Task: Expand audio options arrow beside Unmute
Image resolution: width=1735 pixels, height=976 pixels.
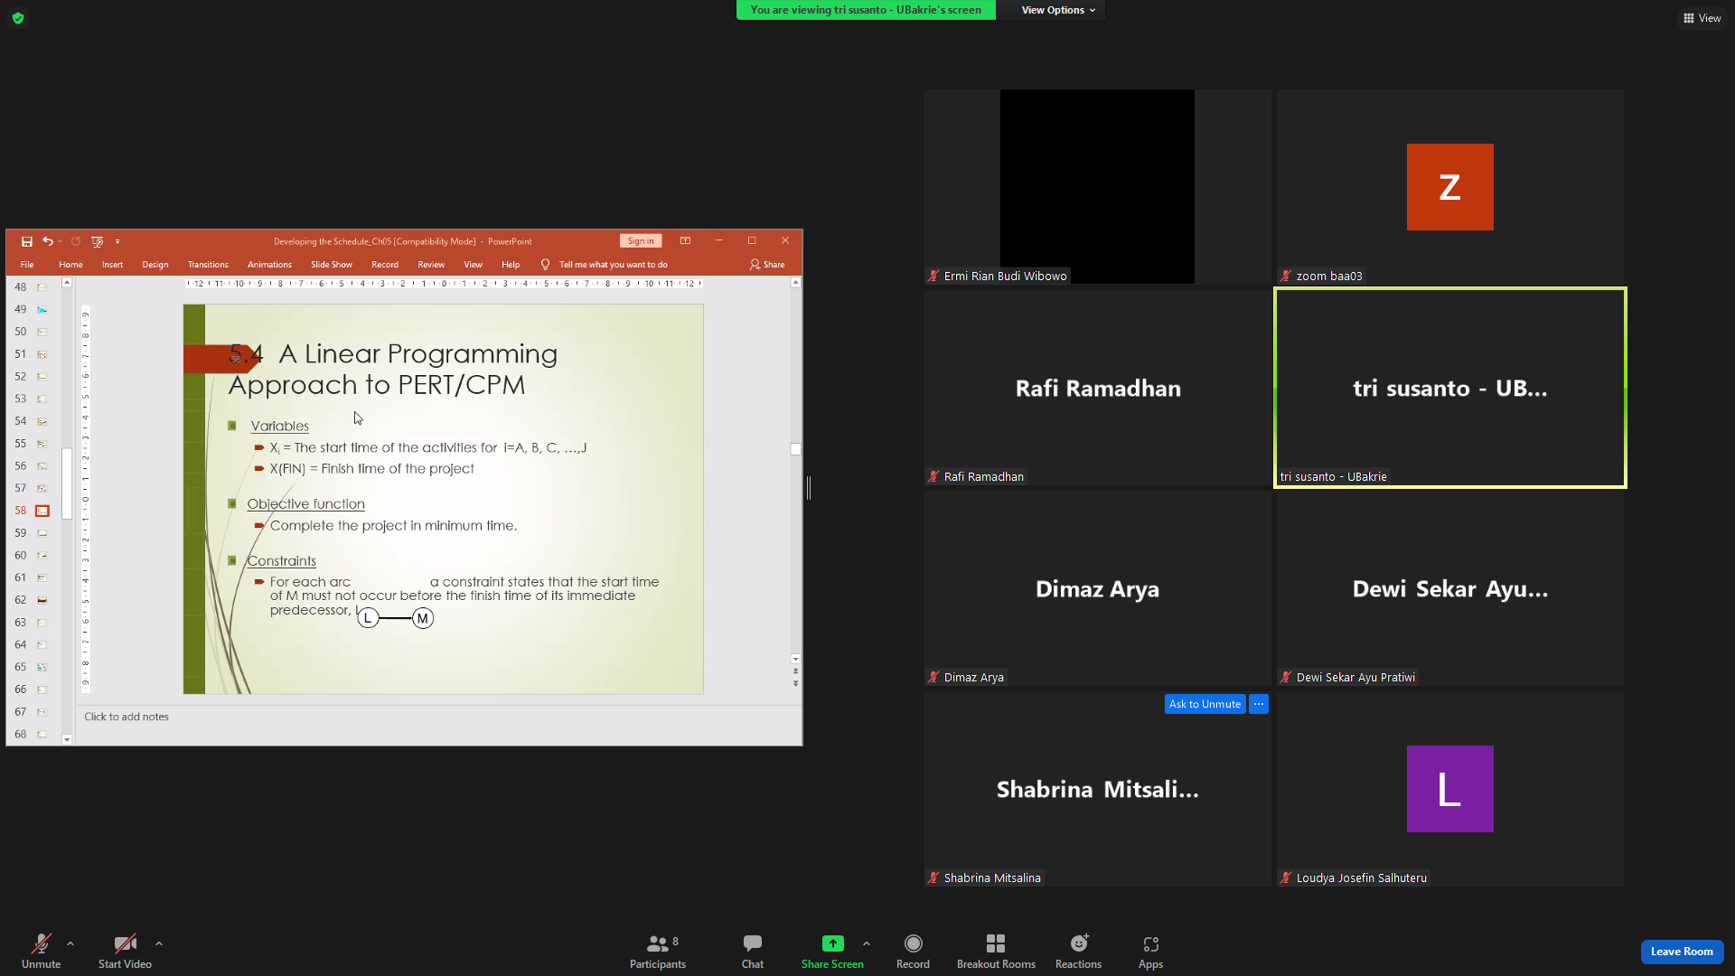Action: click(70, 943)
